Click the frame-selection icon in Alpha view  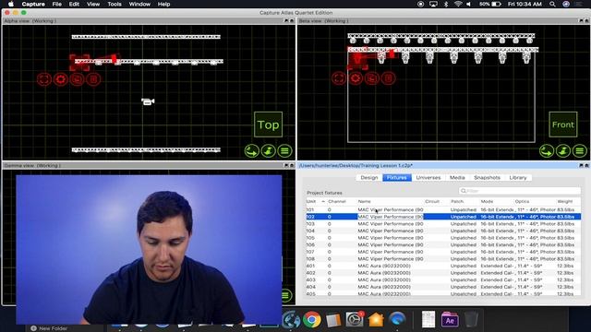click(44, 79)
